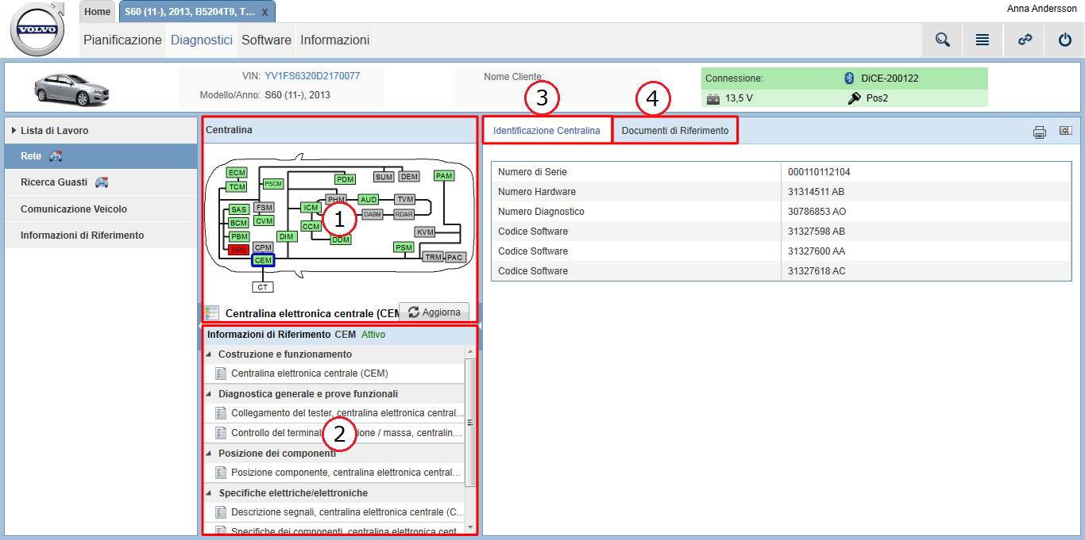Open document Descrizione segnali, centralina elettronica centrale
This screenshot has height=540, width=1085.
(x=334, y=512)
